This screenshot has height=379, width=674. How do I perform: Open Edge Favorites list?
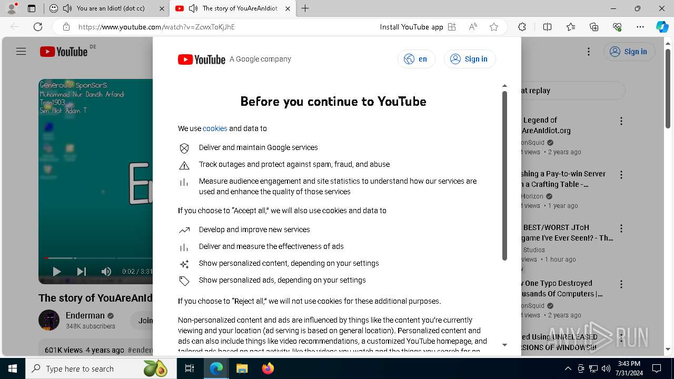[571, 27]
